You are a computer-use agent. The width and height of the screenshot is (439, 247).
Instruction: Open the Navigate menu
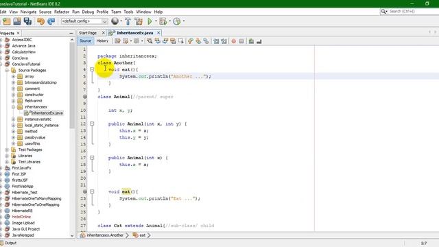pyautogui.click(x=28, y=12)
